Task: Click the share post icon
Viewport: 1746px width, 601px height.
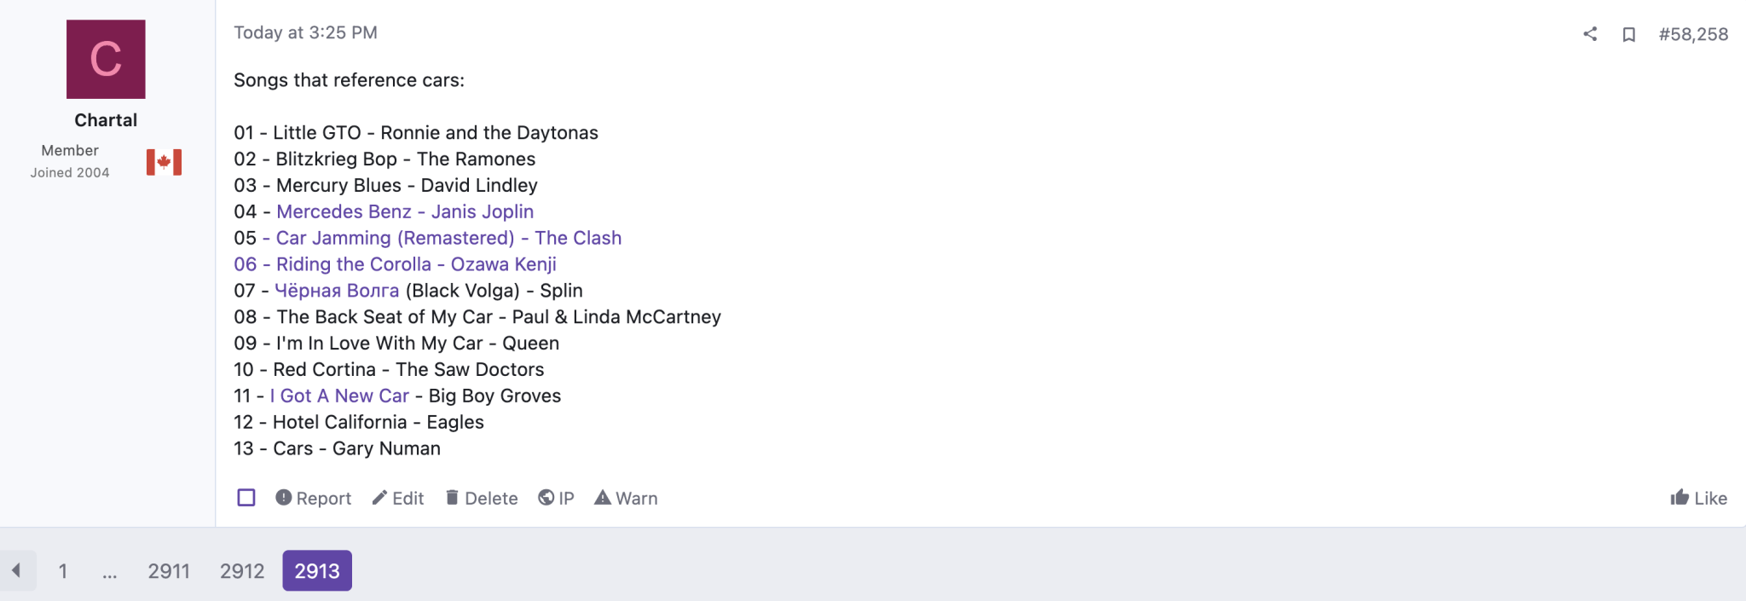Action: [1590, 34]
